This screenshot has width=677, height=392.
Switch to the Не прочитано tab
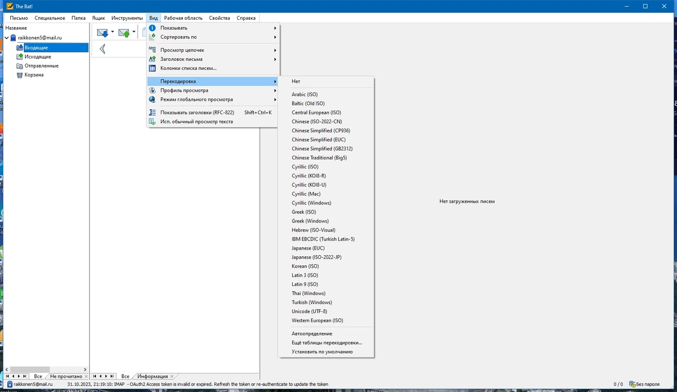tap(65, 376)
